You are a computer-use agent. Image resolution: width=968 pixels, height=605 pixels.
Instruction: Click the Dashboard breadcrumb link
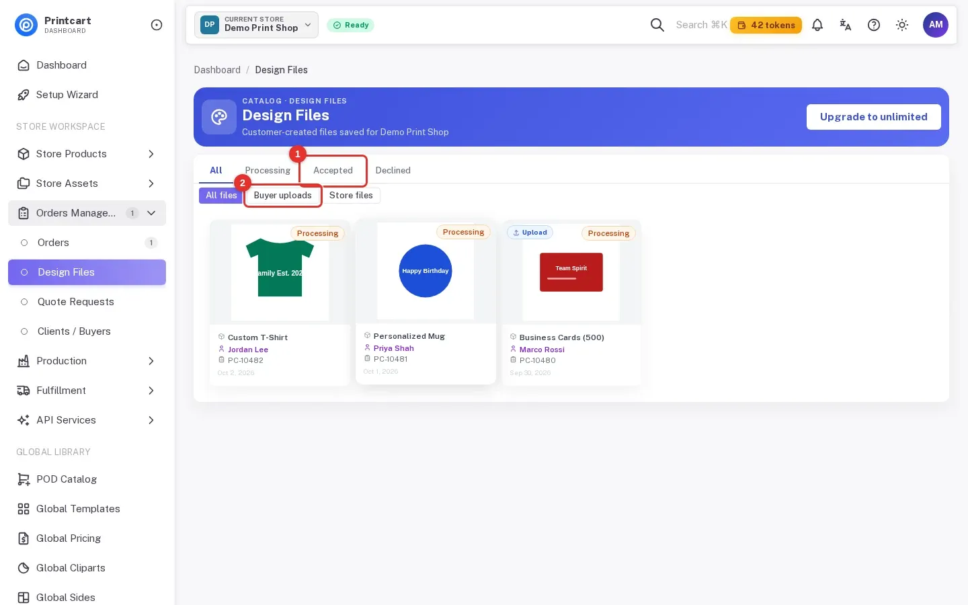pyautogui.click(x=217, y=70)
